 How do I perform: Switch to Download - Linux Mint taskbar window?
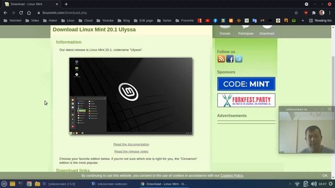pos(164,184)
